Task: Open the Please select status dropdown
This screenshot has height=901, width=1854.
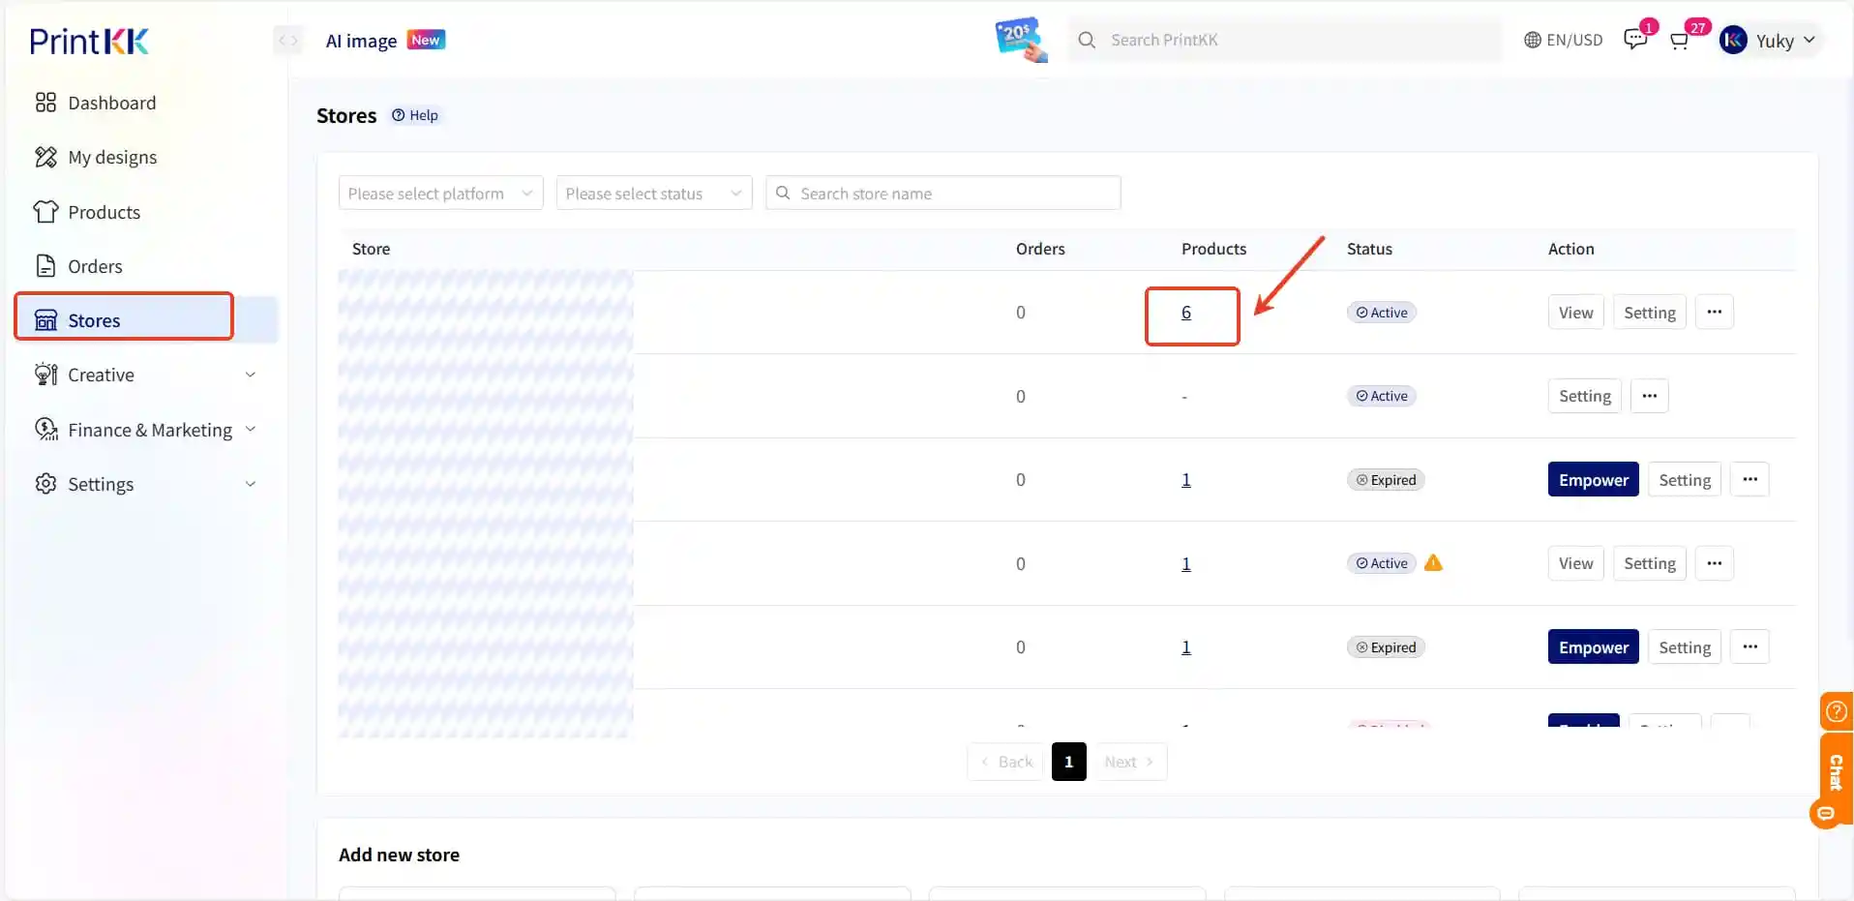Action: coord(654,193)
